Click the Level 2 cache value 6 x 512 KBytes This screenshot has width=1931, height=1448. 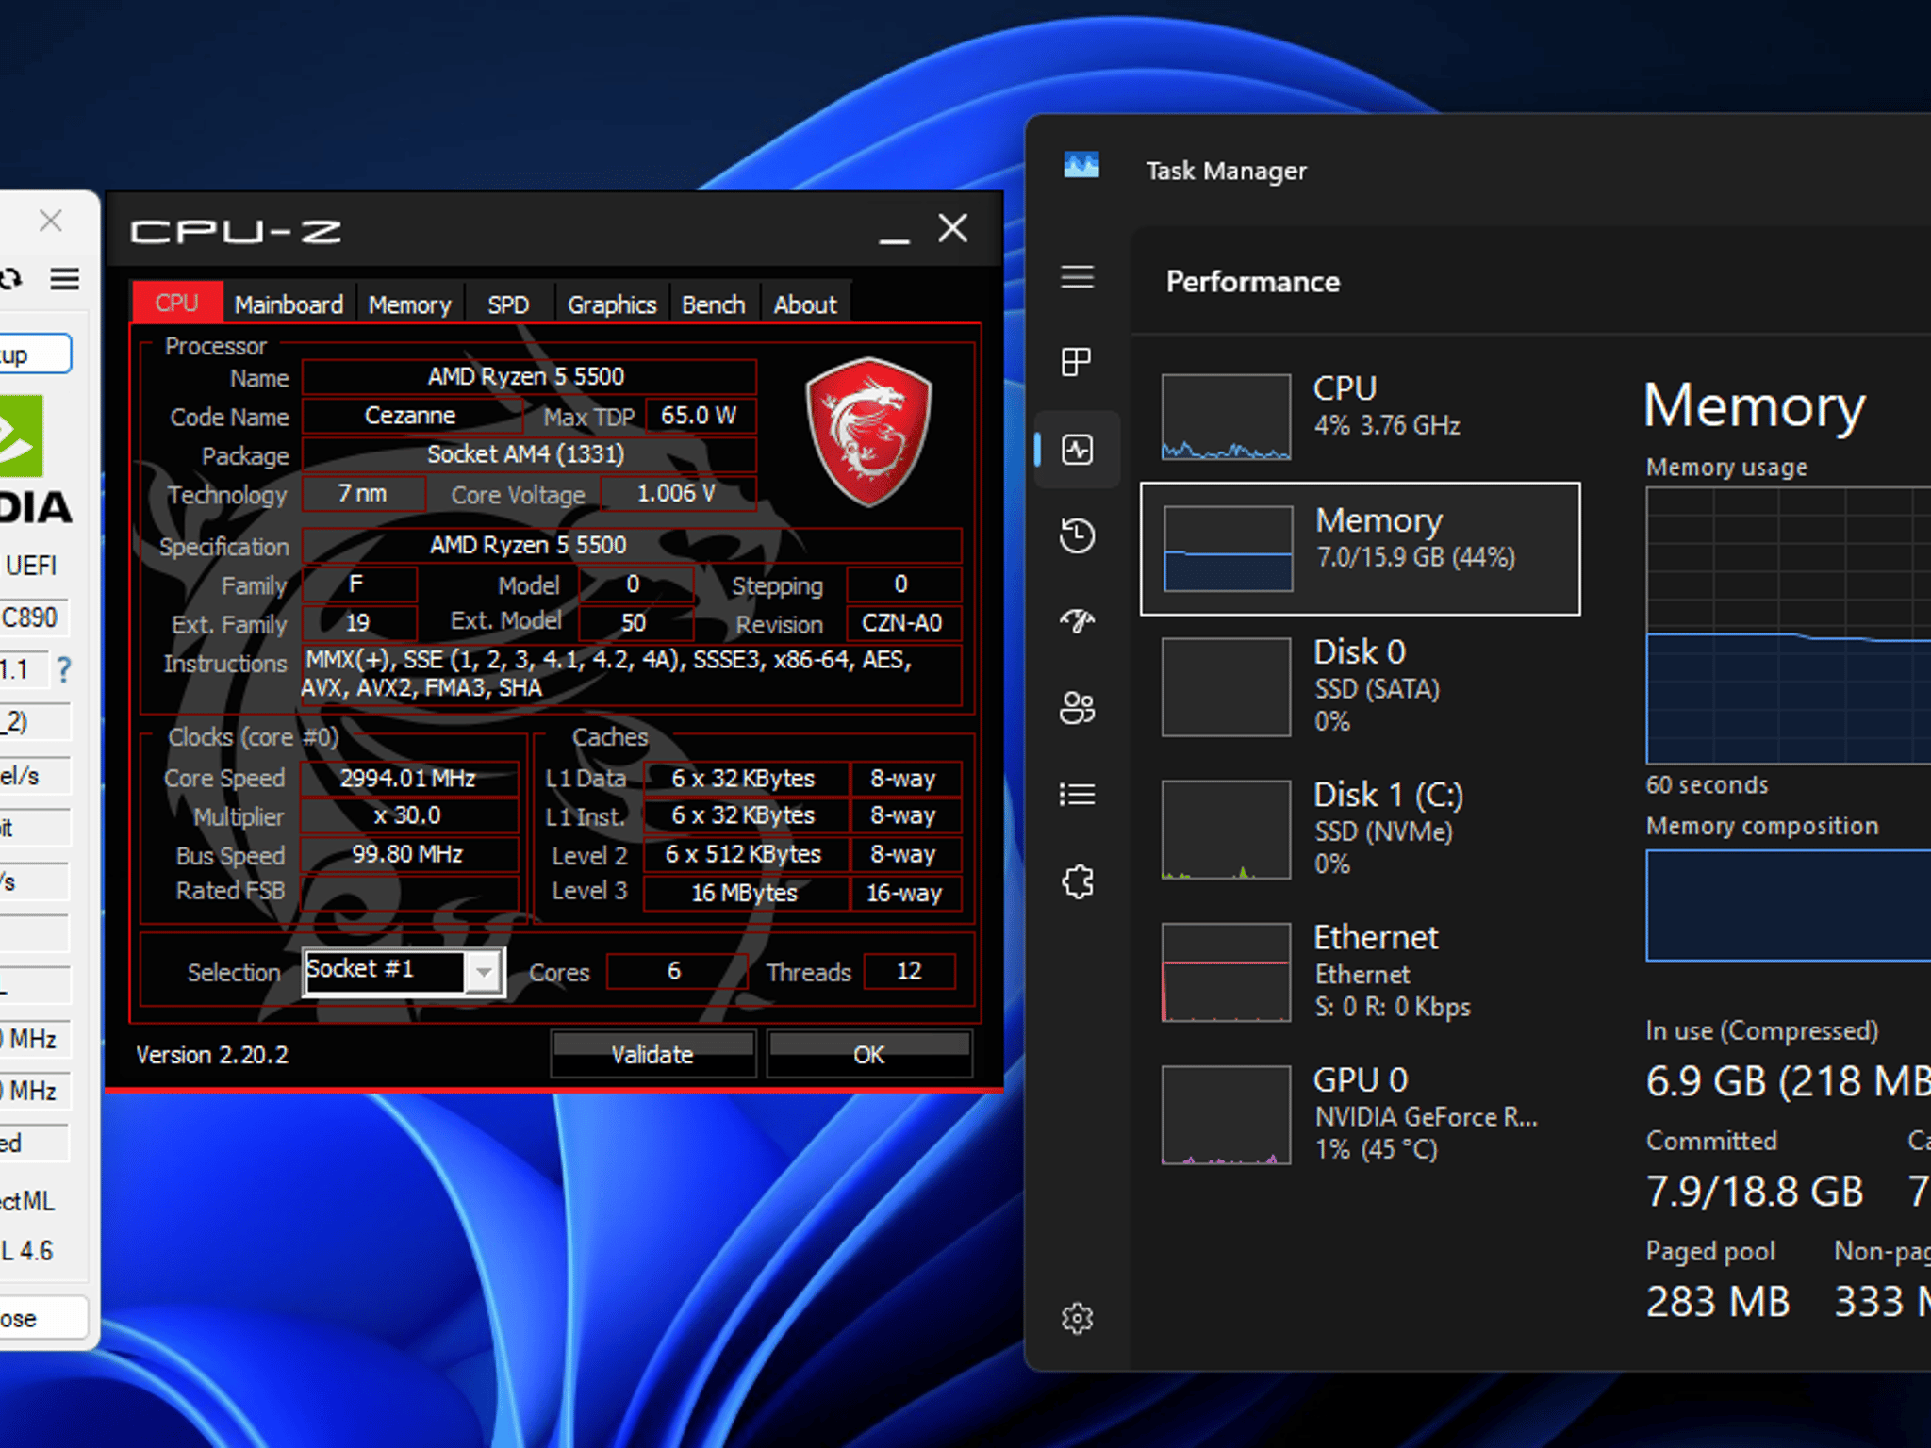pyautogui.click(x=746, y=854)
